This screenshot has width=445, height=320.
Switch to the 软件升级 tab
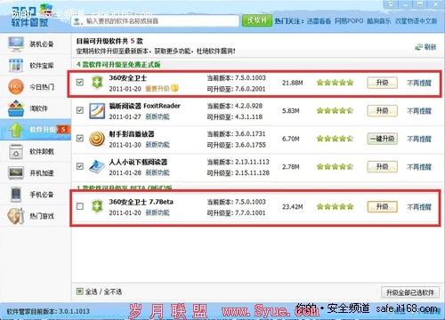(36, 130)
